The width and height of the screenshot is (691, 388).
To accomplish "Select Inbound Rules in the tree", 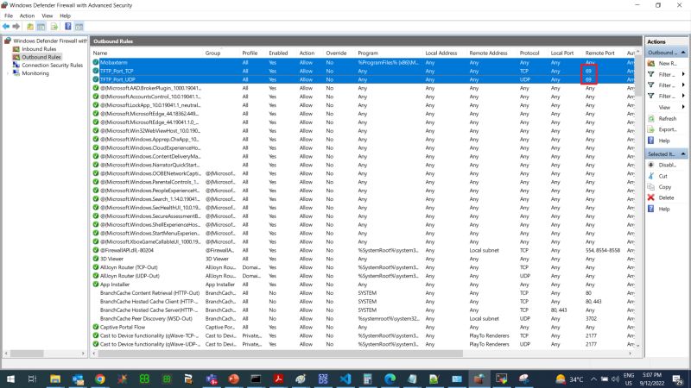I will tap(39, 49).
